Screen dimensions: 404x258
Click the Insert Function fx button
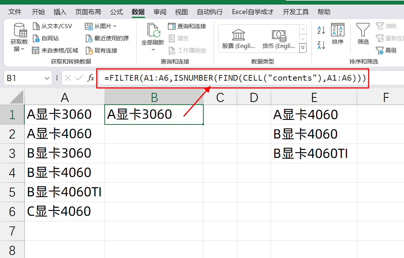(91, 78)
